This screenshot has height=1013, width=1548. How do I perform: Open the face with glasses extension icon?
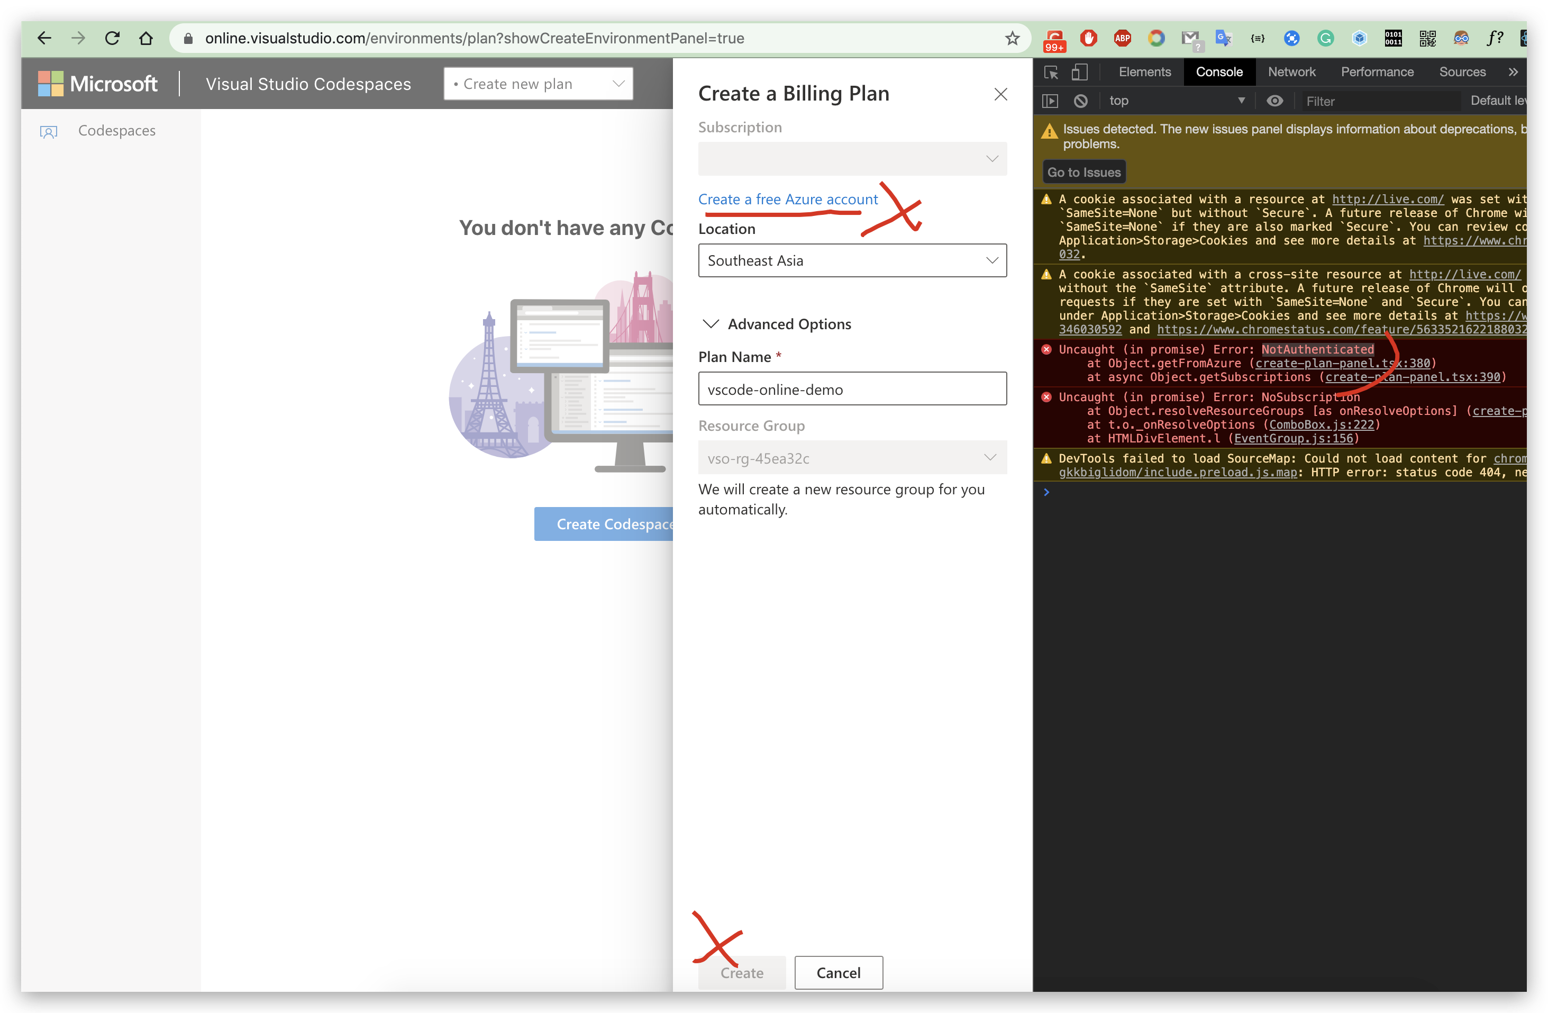(x=1461, y=39)
